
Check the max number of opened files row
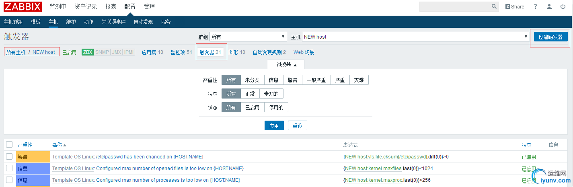pos(9,169)
